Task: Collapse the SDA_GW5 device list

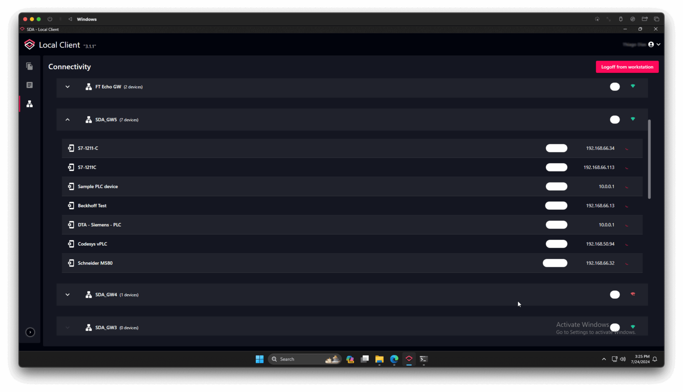Action: [67, 119]
